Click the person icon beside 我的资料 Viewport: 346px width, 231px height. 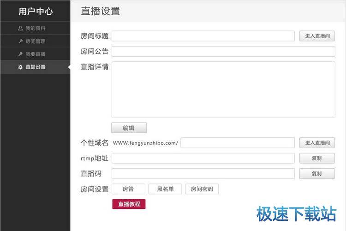[x=20, y=28]
